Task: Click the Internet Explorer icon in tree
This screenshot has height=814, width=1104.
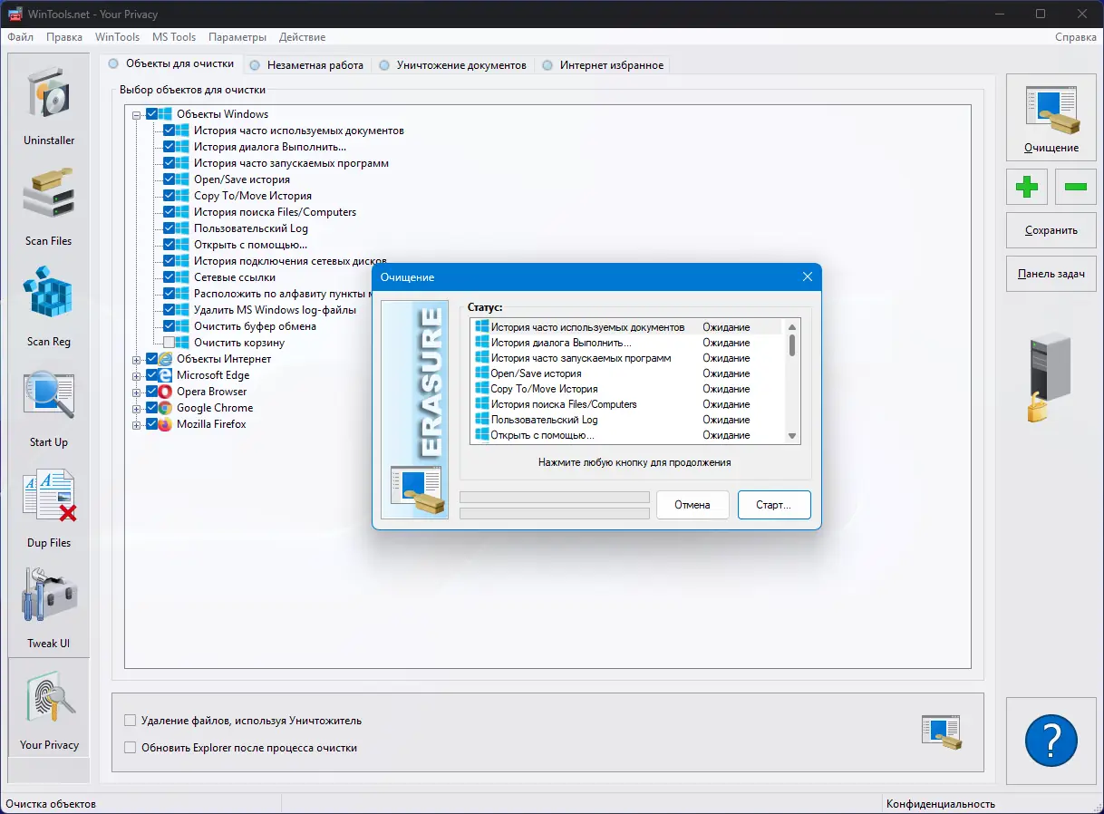Action: click(165, 359)
